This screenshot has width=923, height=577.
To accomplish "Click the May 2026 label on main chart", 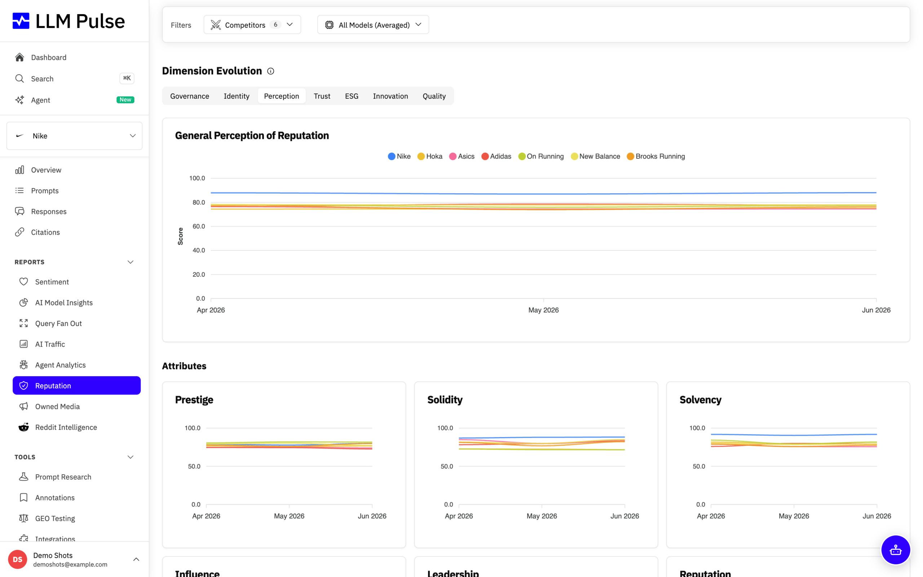I will pyautogui.click(x=543, y=310).
